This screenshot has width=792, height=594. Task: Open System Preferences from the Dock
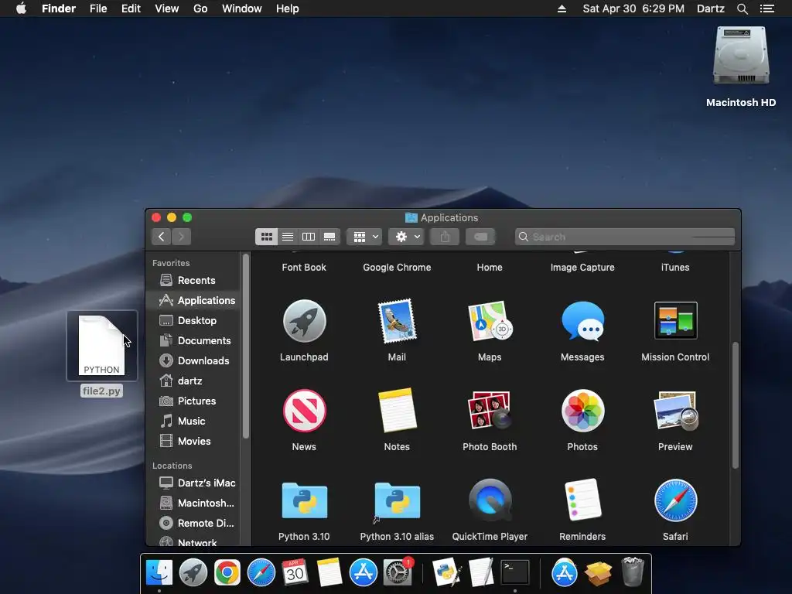[397, 572]
